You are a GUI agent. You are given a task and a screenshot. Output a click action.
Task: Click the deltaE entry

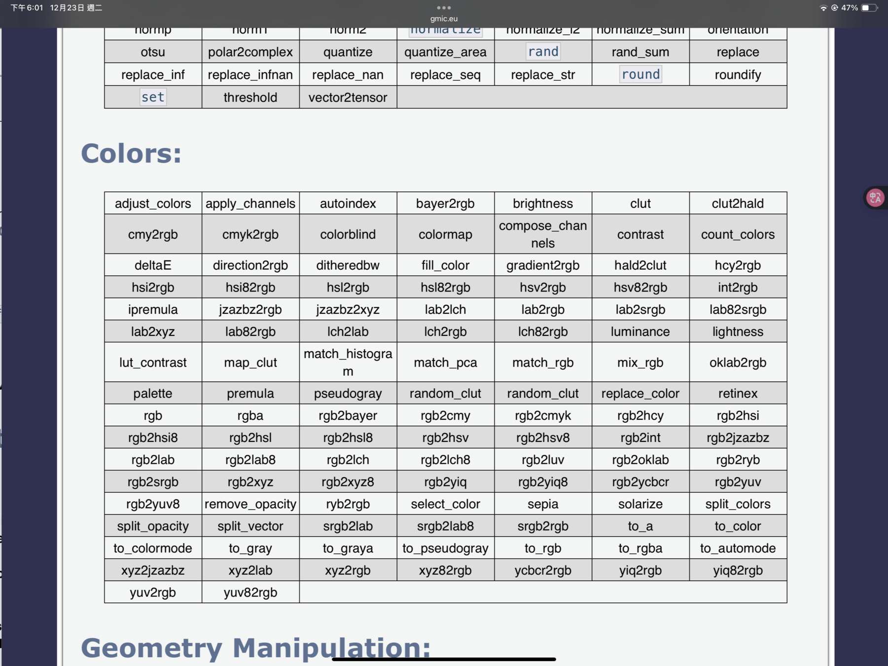(x=153, y=265)
